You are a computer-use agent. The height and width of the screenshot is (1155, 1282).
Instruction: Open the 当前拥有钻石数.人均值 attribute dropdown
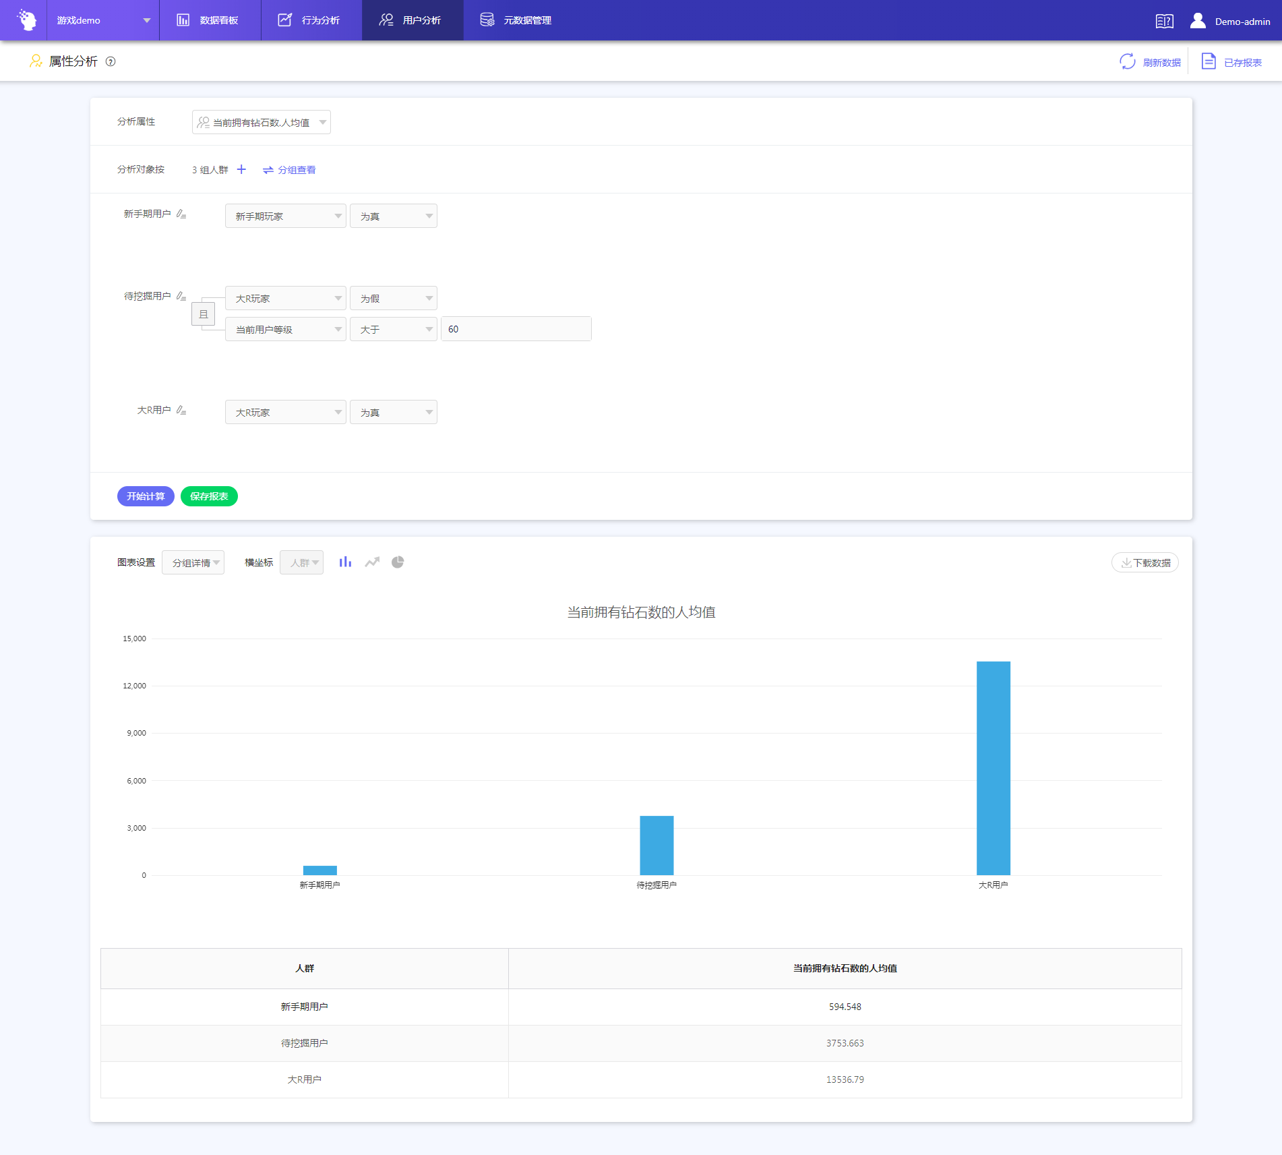(x=262, y=122)
